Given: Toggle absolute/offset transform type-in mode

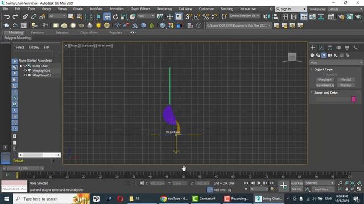Looking at the screenshot, I should 142,183.
